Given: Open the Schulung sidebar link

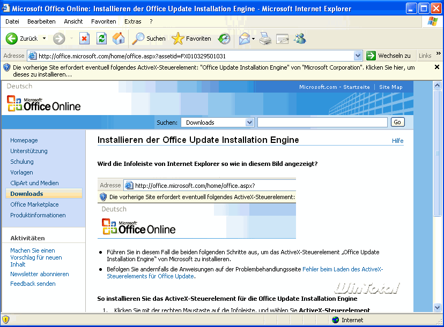Looking at the screenshot, I should (x=22, y=162).
